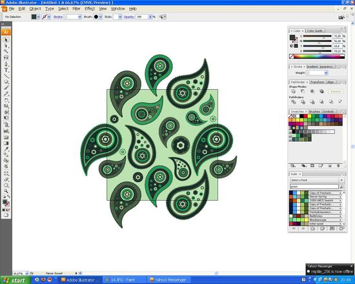Image resolution: width=355 pixels, height=284 pixels.
Task: Open the zoom level dropdown at bottom-left
Action: 26,274
